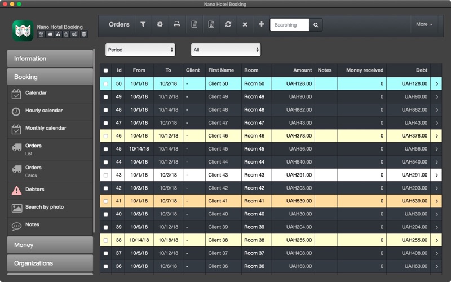Select the checkbox for order 43
This screenshot has height=282, width=451.
pyautogui.click(x=106, y=175)
